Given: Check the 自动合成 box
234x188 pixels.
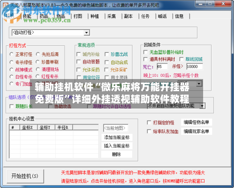Looking at the screenshot, I should tap(107, 62).
